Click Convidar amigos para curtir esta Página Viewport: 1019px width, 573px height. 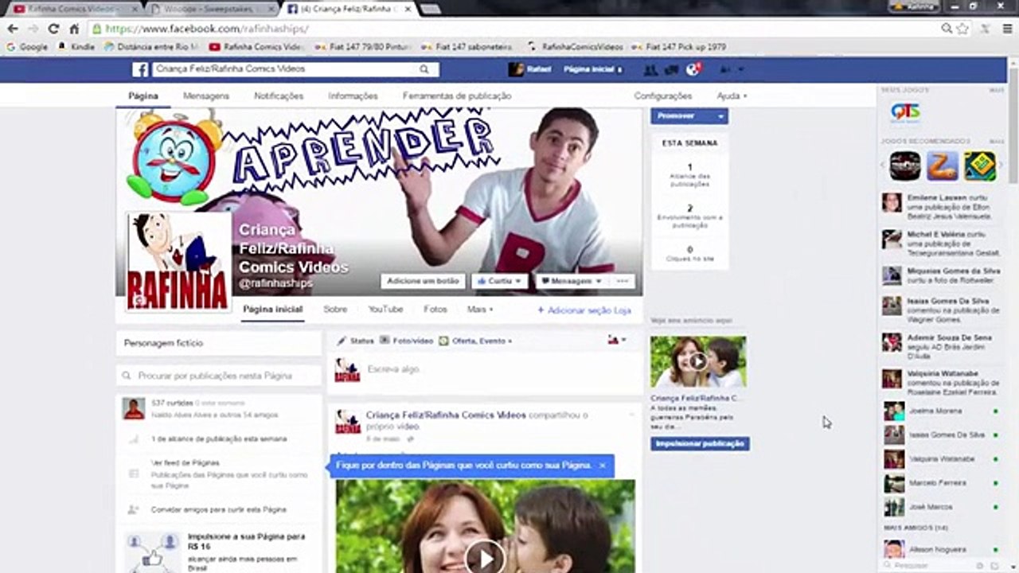pos(219,509)
